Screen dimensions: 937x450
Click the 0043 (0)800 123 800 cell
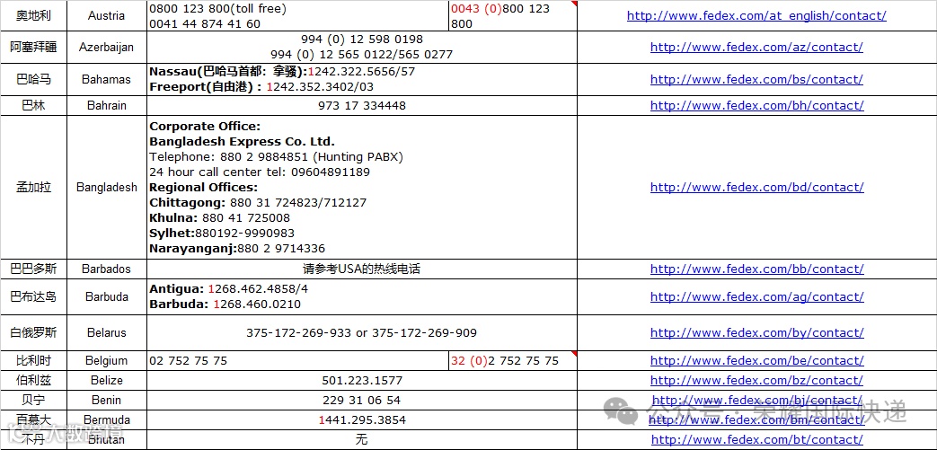(513, 16)
